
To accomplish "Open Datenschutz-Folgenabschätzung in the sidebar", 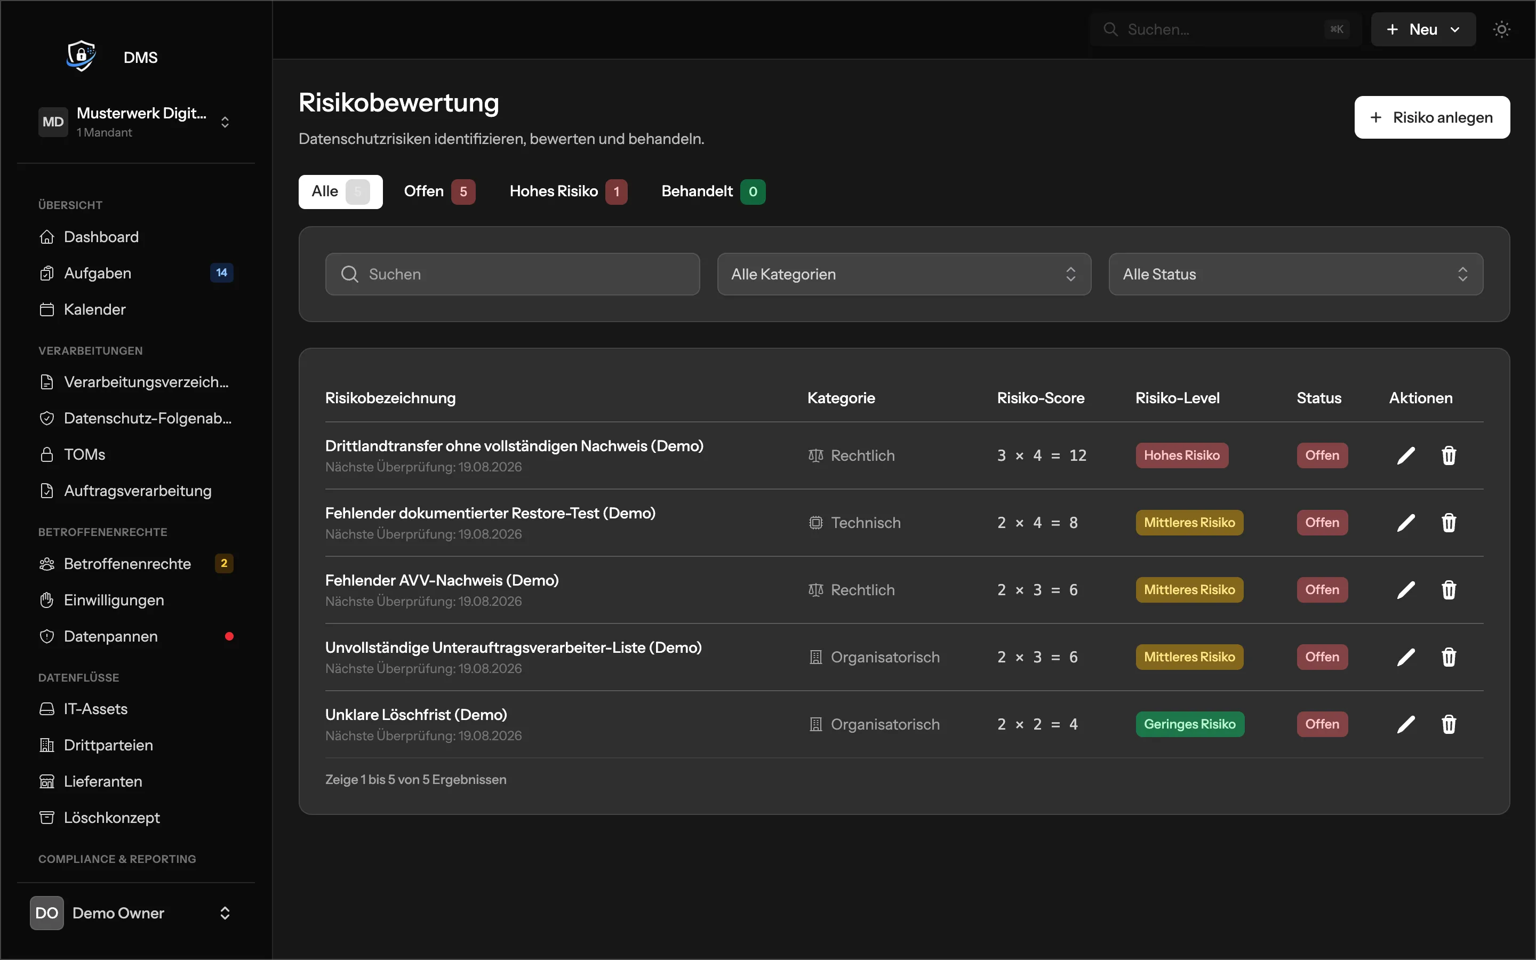I will click(136, 418).
